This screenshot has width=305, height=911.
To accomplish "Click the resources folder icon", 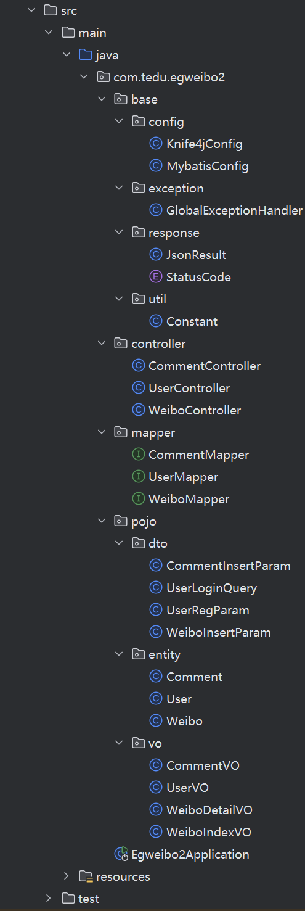I will (86, 876).
